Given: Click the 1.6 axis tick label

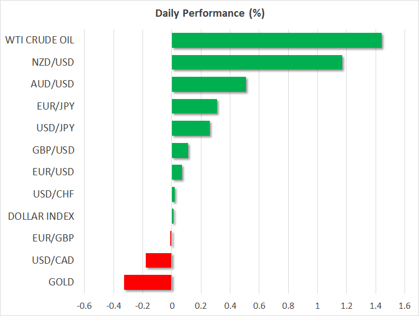Looking at the screenshot, I should 405,305.
